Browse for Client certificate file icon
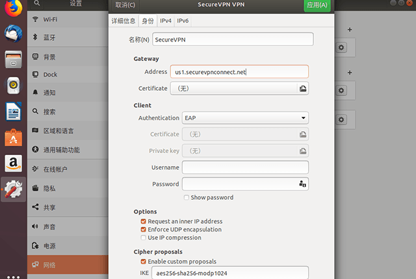This screenshot has height=279, width=416. point(303,134)
